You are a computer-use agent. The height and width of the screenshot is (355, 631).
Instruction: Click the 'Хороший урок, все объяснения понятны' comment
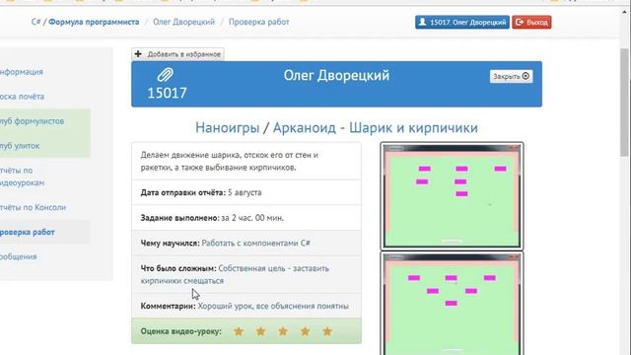click(x=273, y=306)
